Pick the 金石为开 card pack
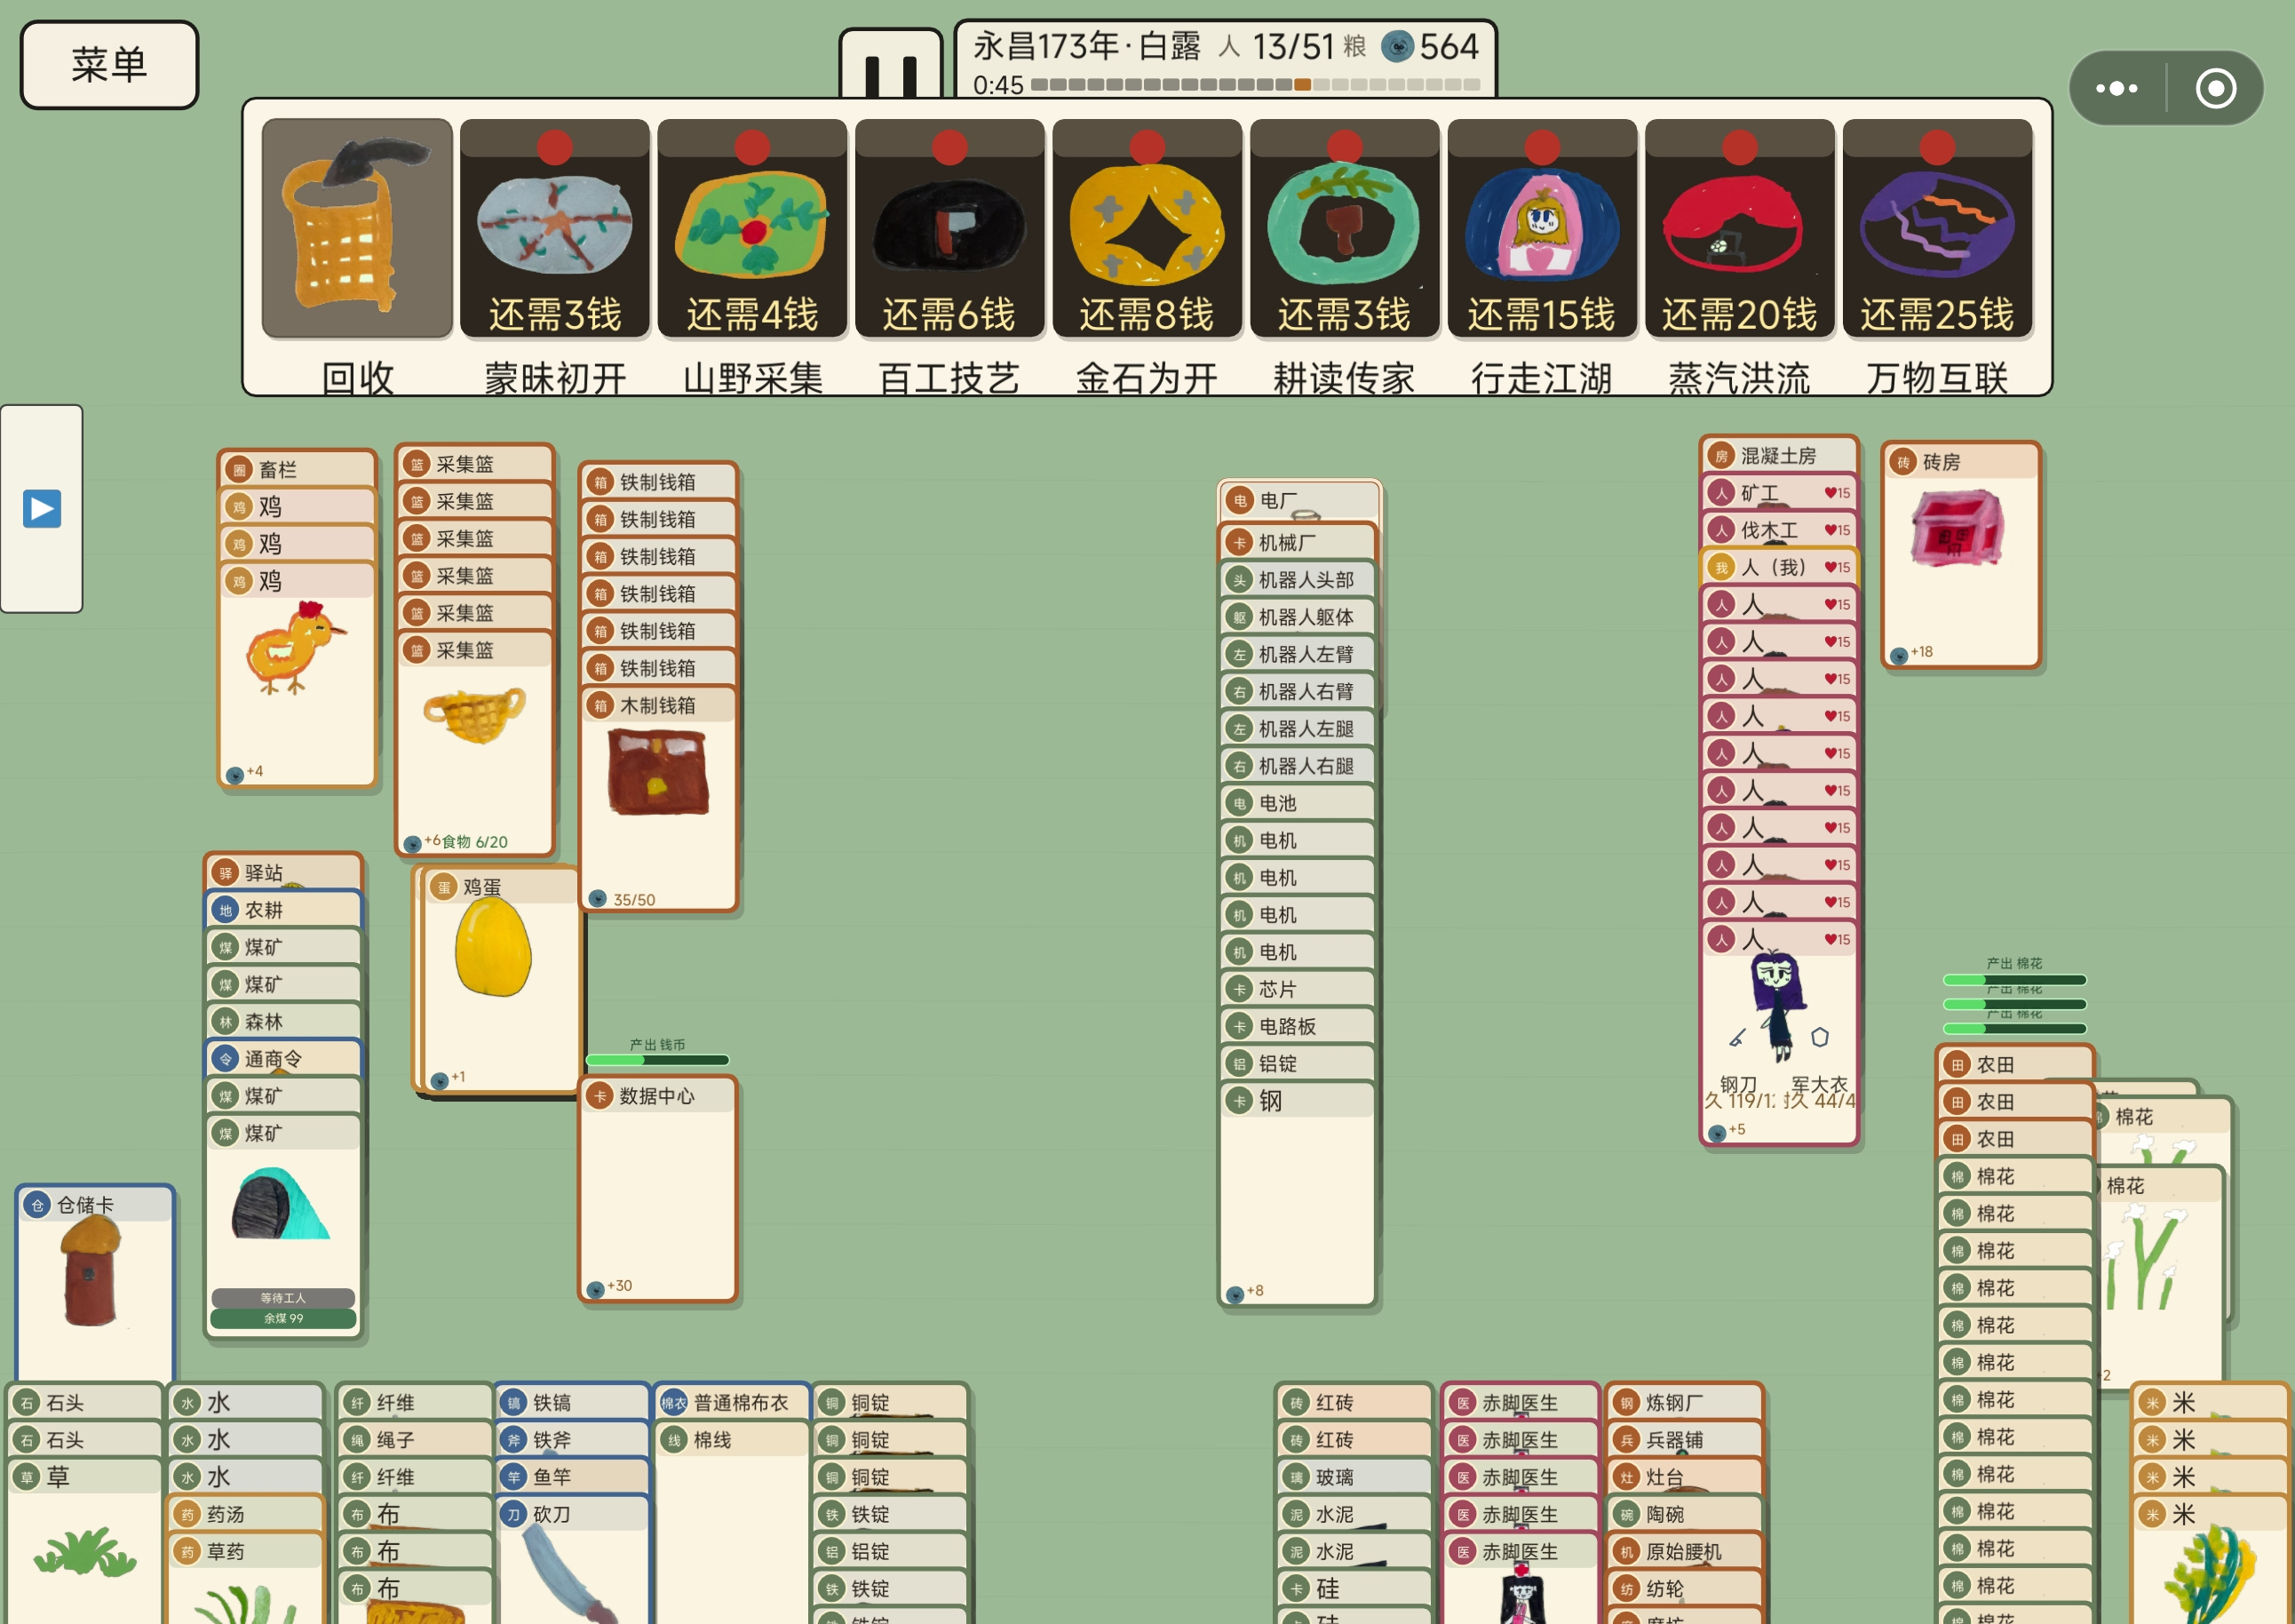 tap(1147, 229)
